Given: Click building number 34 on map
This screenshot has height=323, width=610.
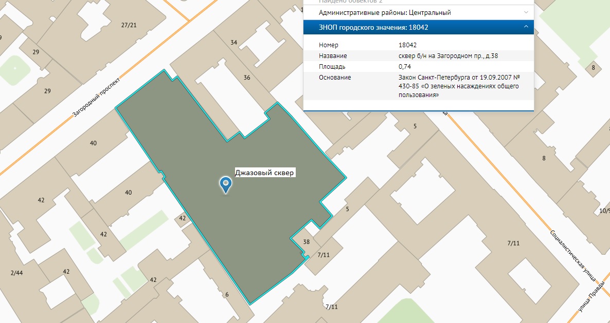Looking at the screenshot, I should click(234, 43).
